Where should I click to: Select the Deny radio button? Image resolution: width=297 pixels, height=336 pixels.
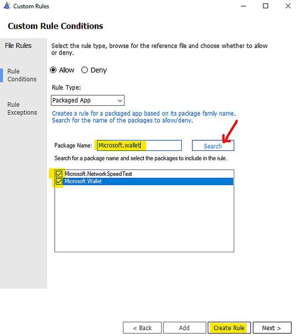84,70
